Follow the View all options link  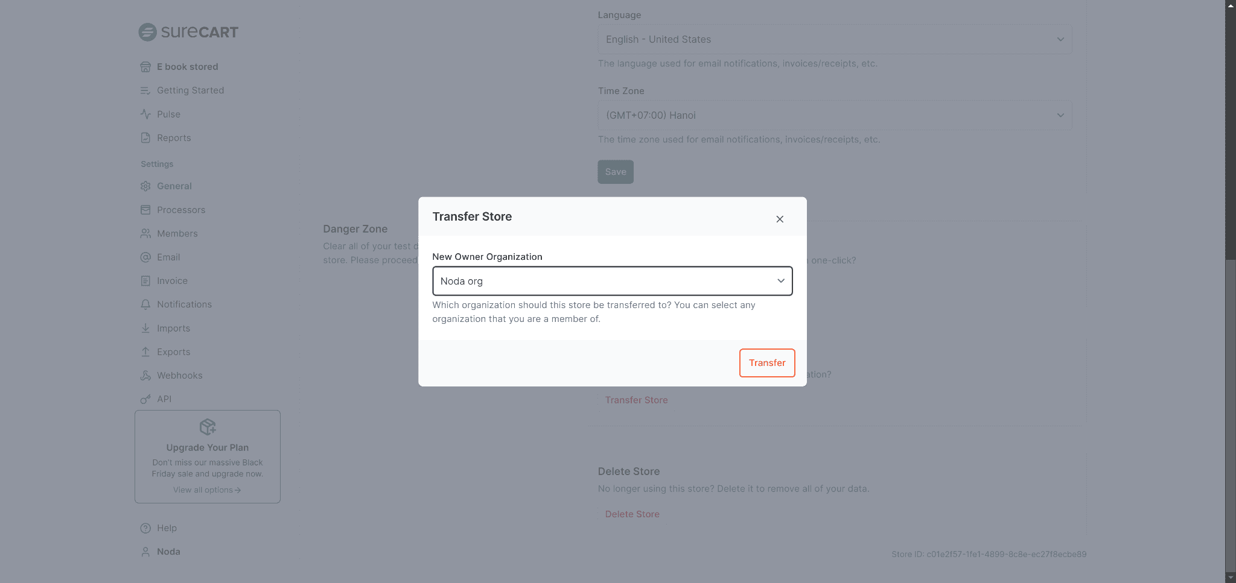(207, 490)
